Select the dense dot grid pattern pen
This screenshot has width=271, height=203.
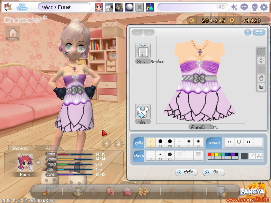(189, 156)
